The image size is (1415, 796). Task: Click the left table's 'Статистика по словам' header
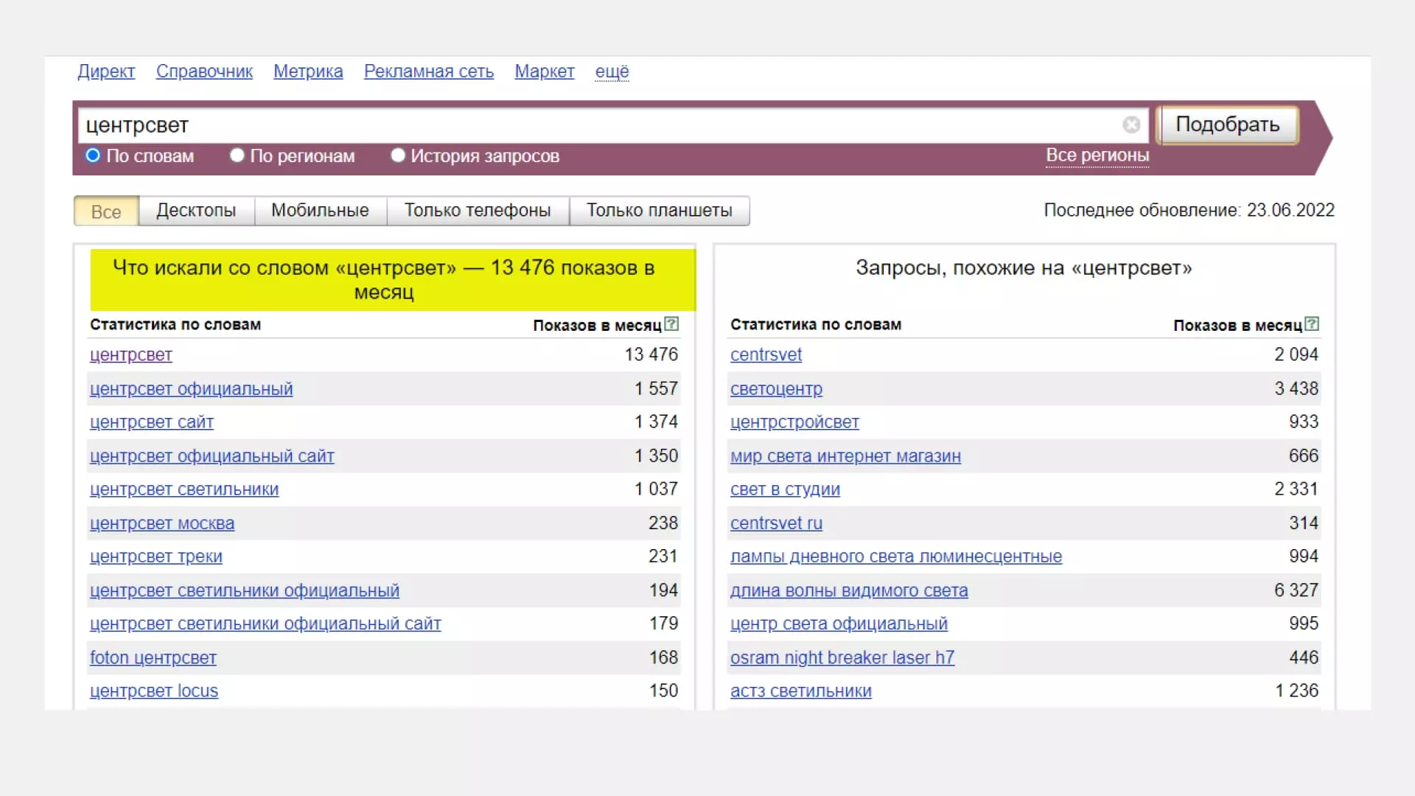point(175,324)
